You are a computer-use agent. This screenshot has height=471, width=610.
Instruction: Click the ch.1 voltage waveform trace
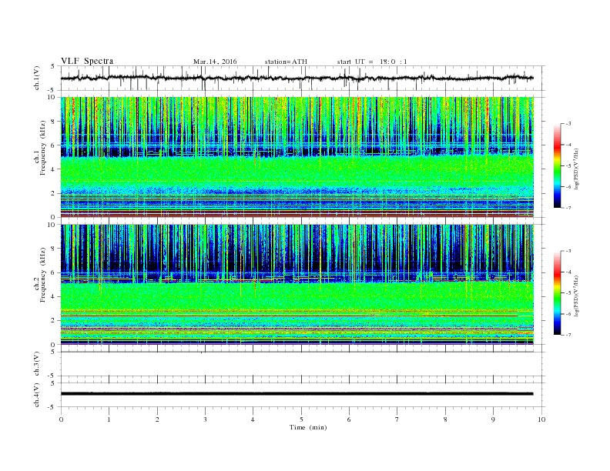[297, 78]
